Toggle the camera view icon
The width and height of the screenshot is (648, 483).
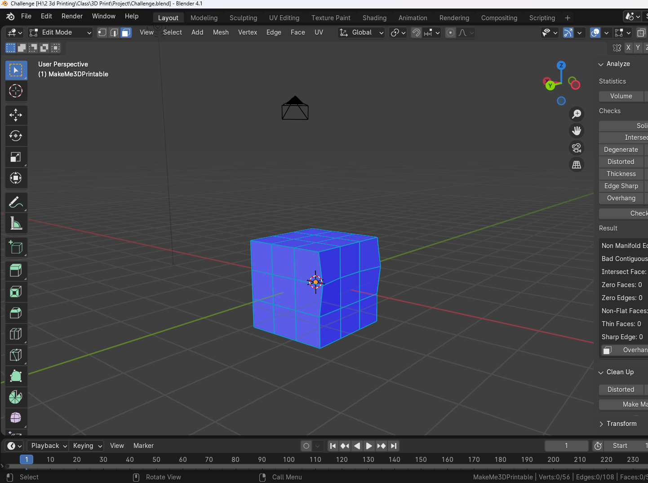pos(577,148)
